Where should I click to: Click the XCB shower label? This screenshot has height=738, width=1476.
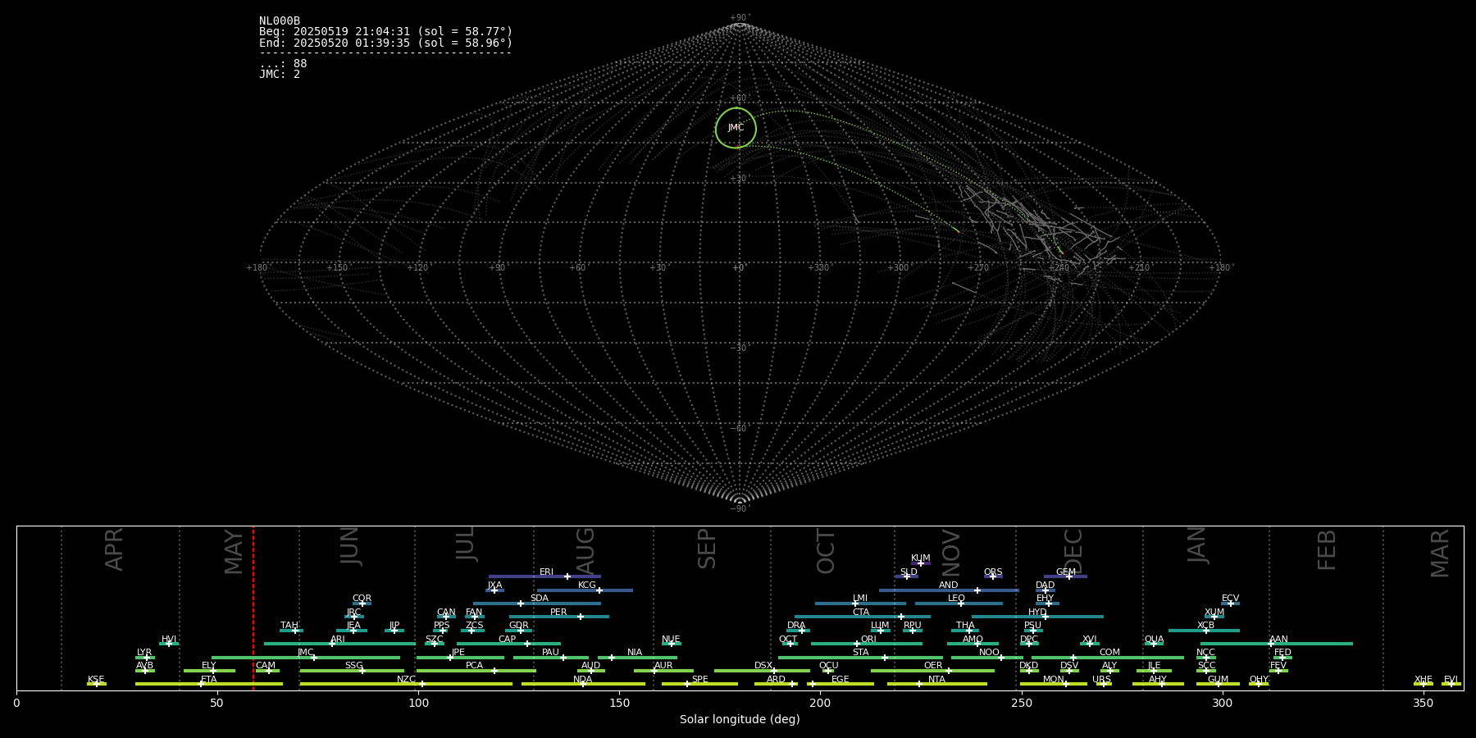point(1205,626)
